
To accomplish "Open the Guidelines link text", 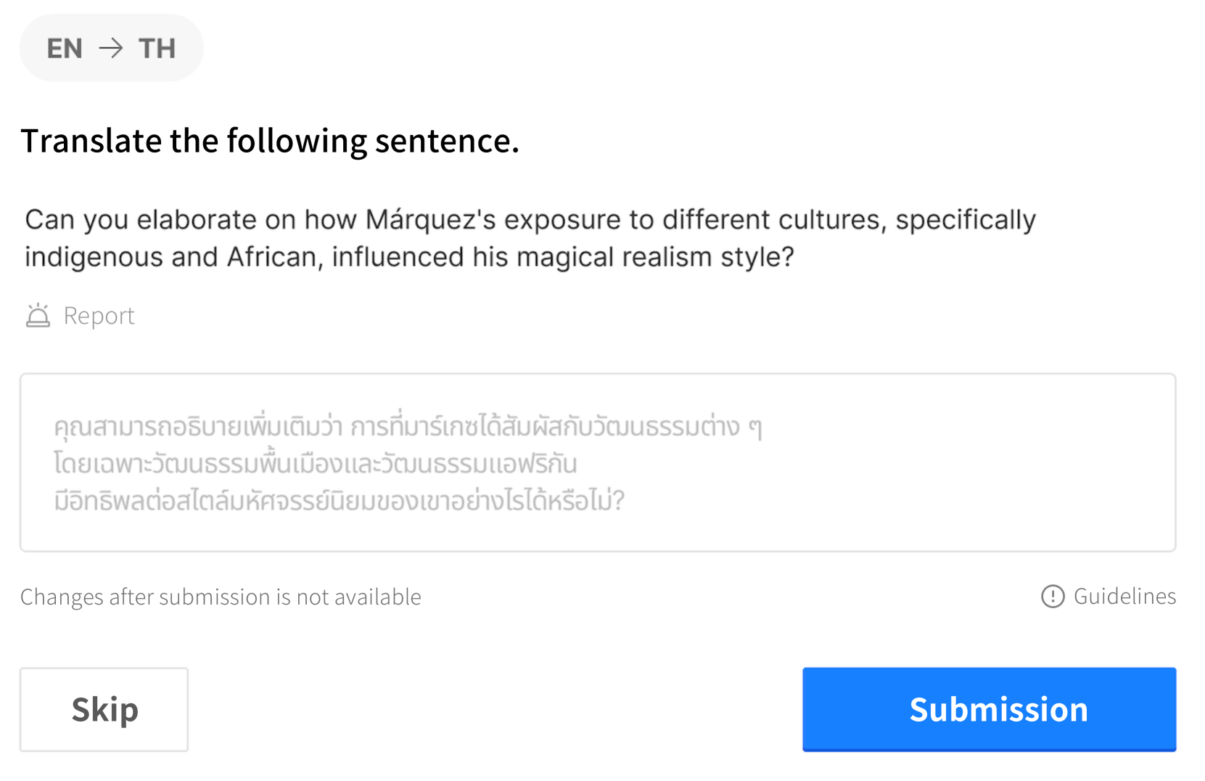I will pyautogui.click(x=1124, y=597).
